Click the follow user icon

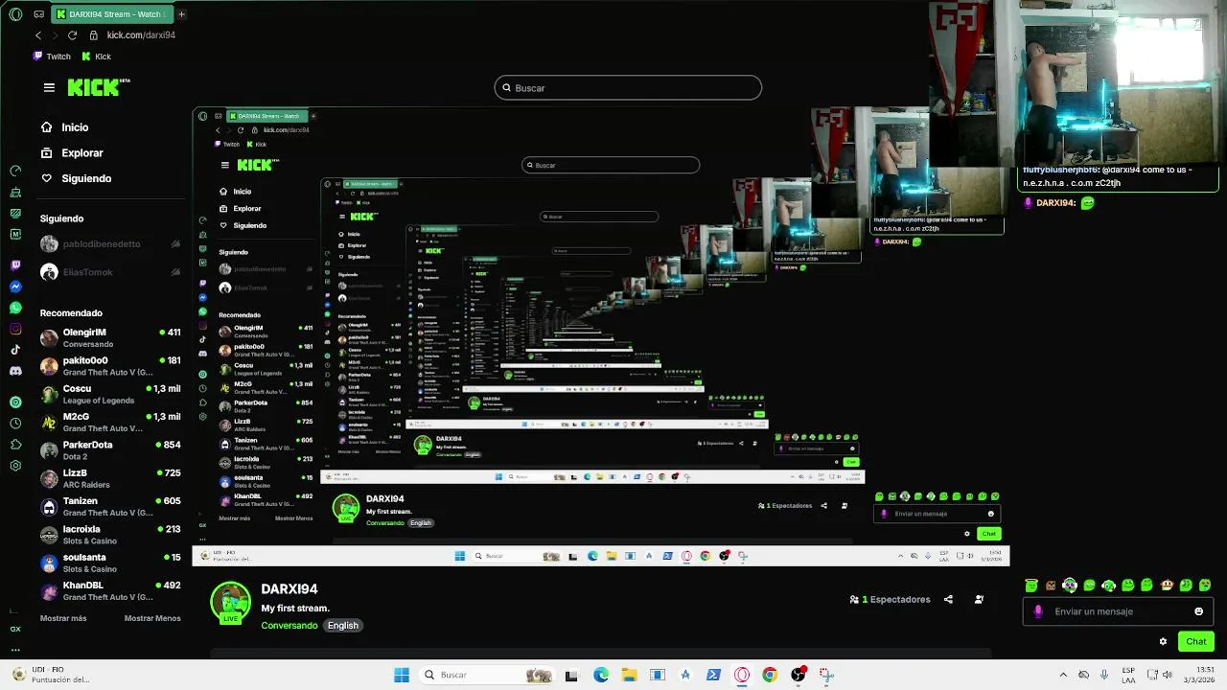pyautogui.click(x=979, y=600)
